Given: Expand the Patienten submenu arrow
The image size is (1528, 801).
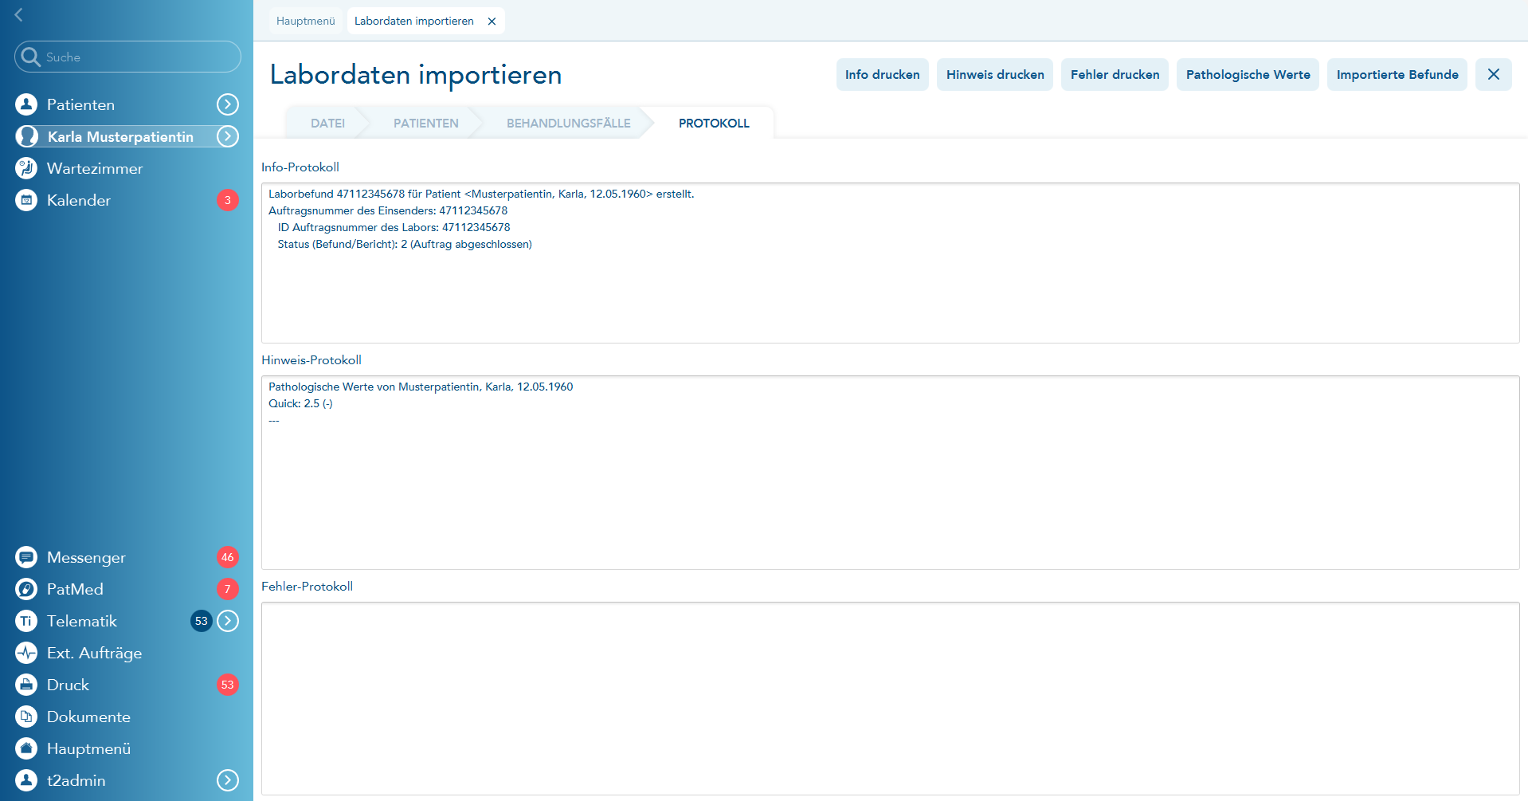Looking at the screenshot, I should [228, 104].
